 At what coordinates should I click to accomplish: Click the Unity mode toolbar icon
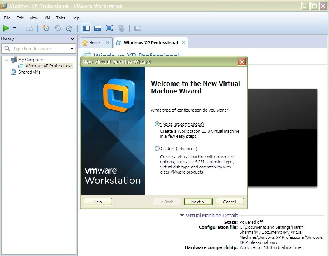(x=121, y=28)
